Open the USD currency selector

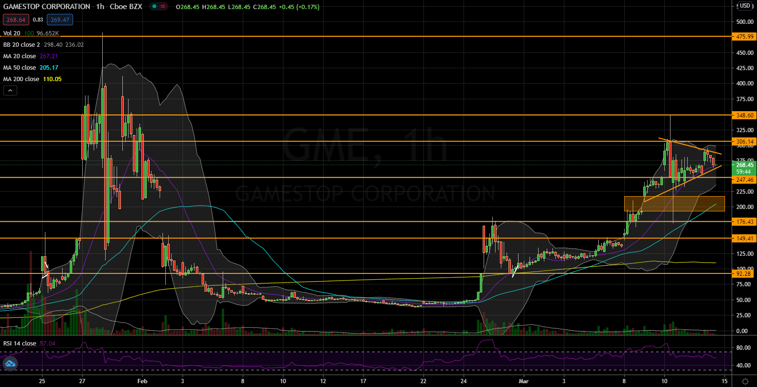point(745,6)
